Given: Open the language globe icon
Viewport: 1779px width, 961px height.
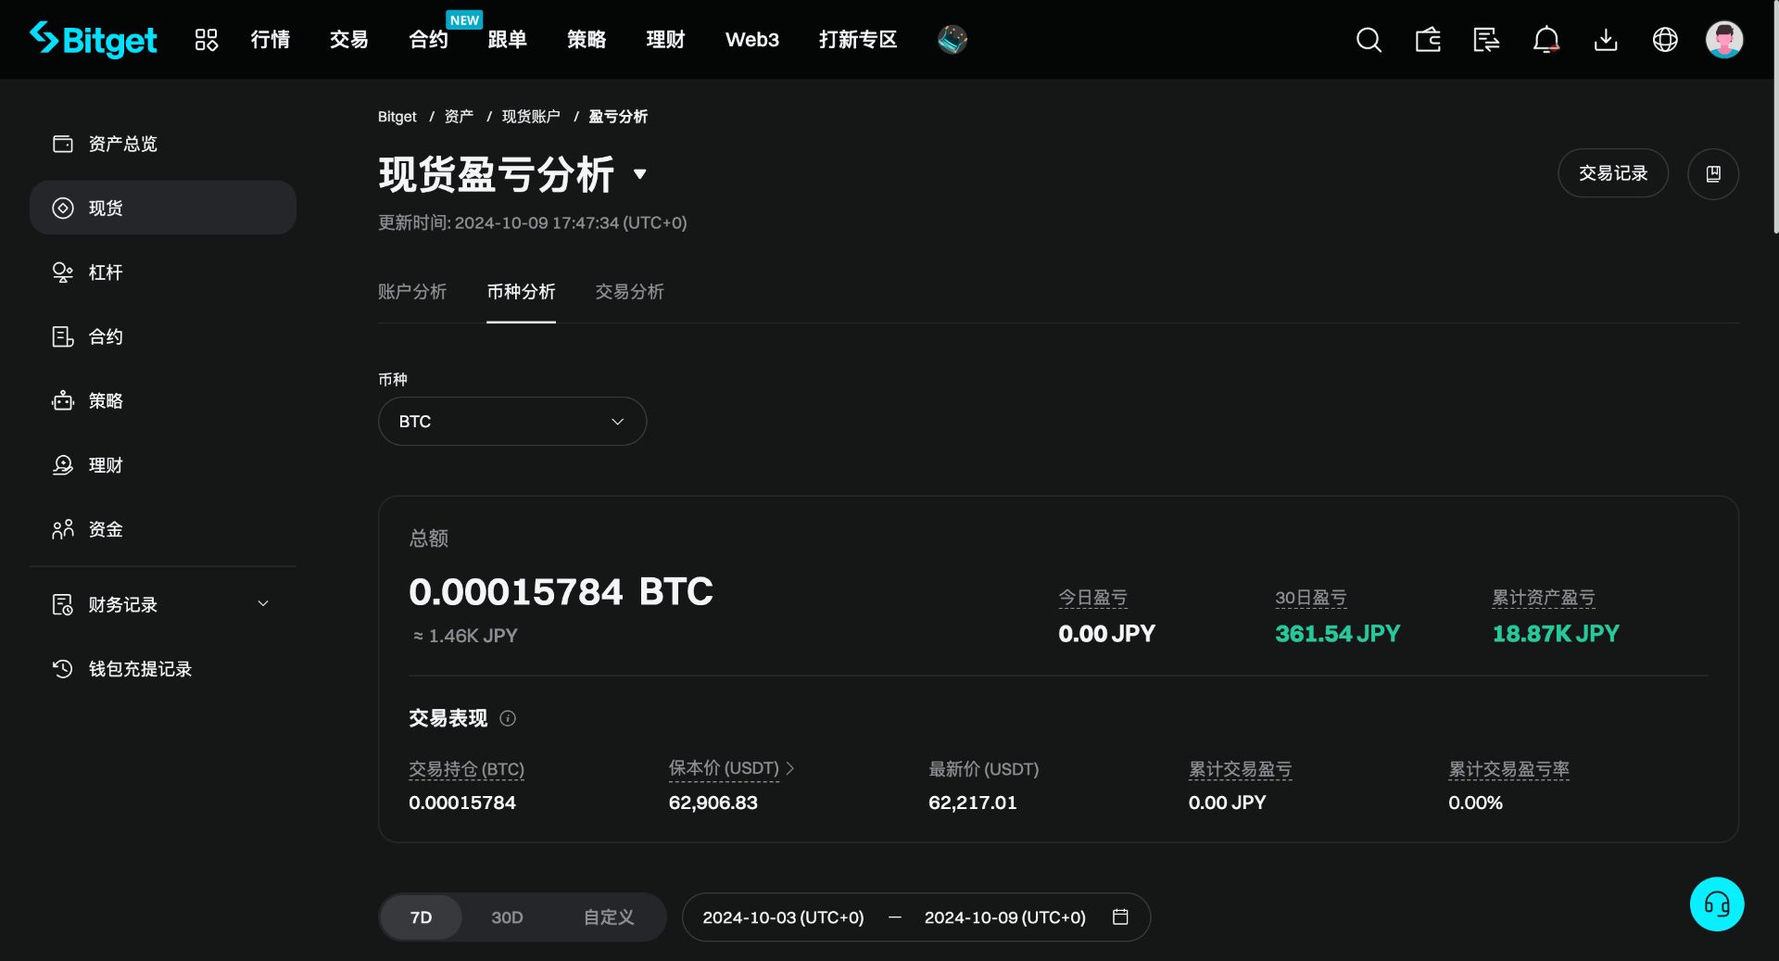Looking at the screenshot, I should click(1665, 40).
